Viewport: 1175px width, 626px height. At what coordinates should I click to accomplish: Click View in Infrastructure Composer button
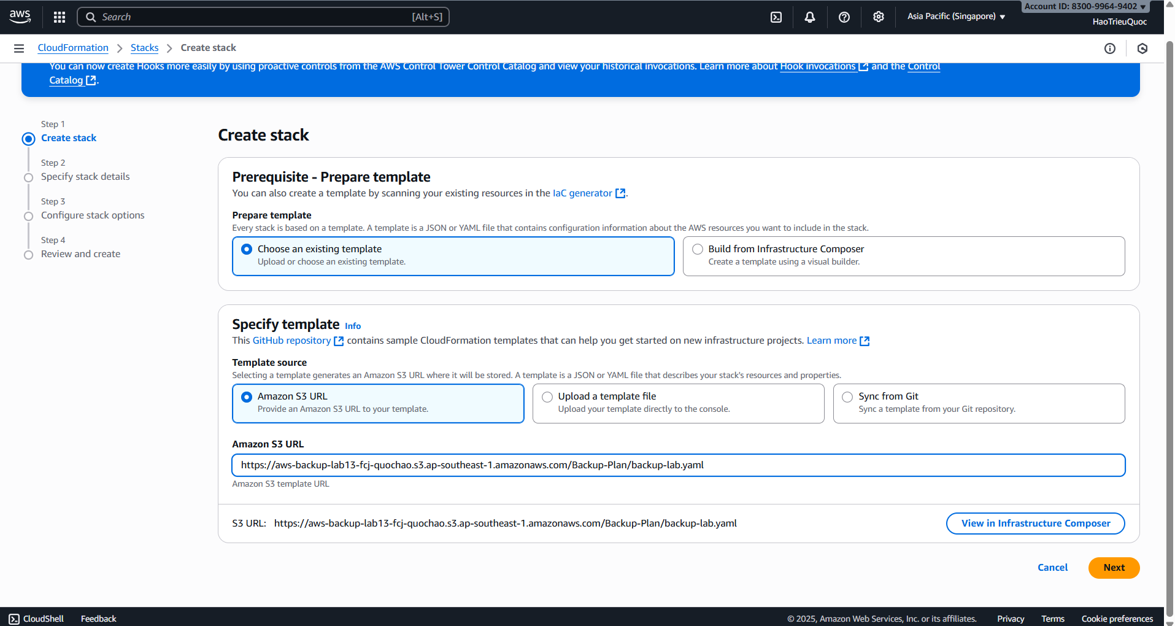point(1035,524)
